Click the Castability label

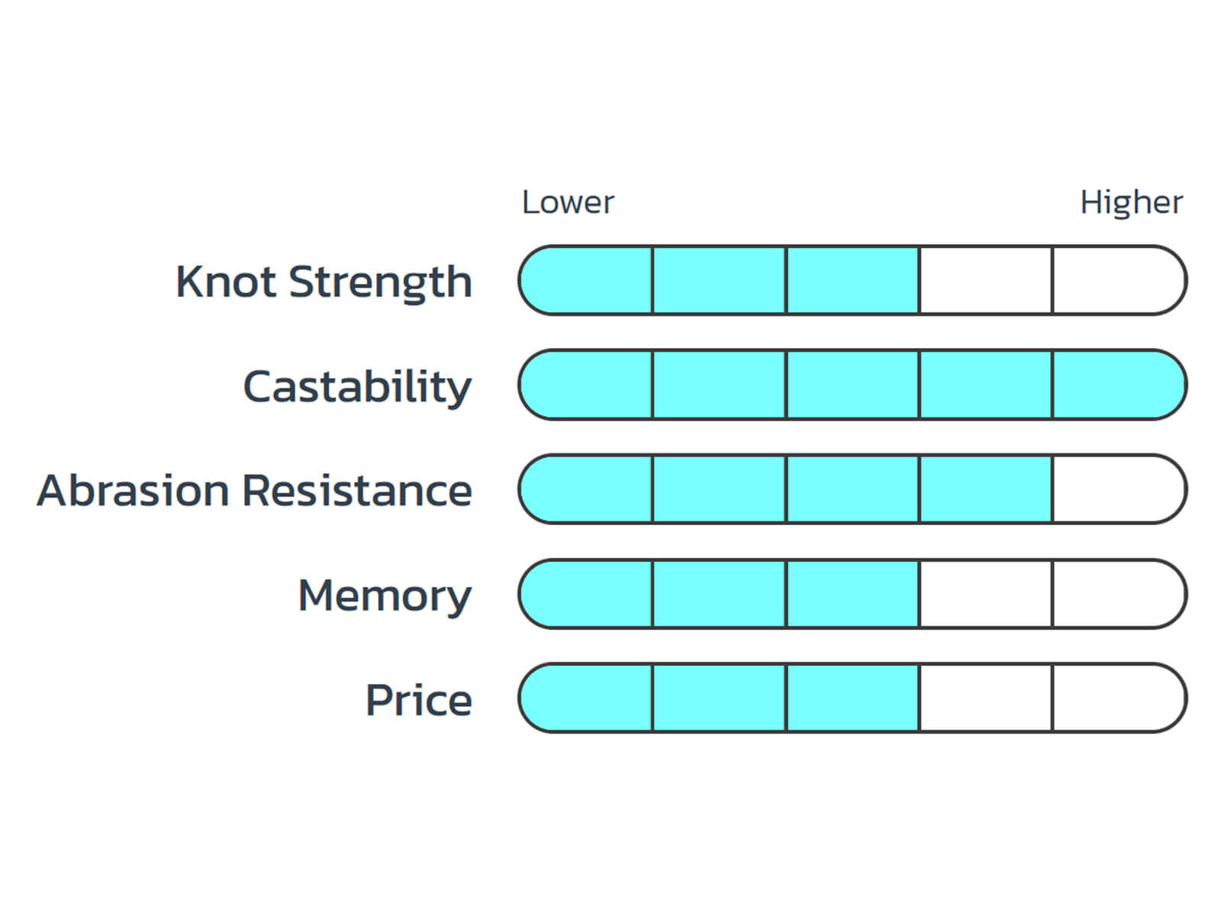coord(357,387)
